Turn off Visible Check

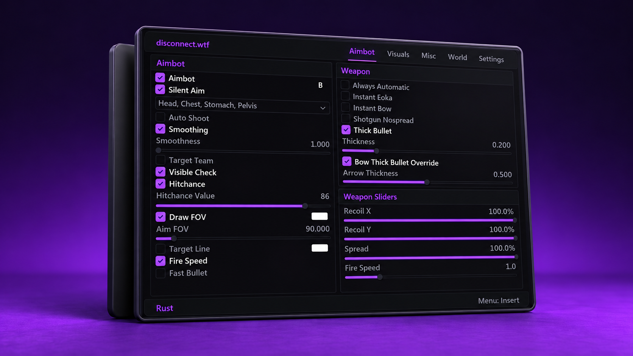click(x=161, y=172)
